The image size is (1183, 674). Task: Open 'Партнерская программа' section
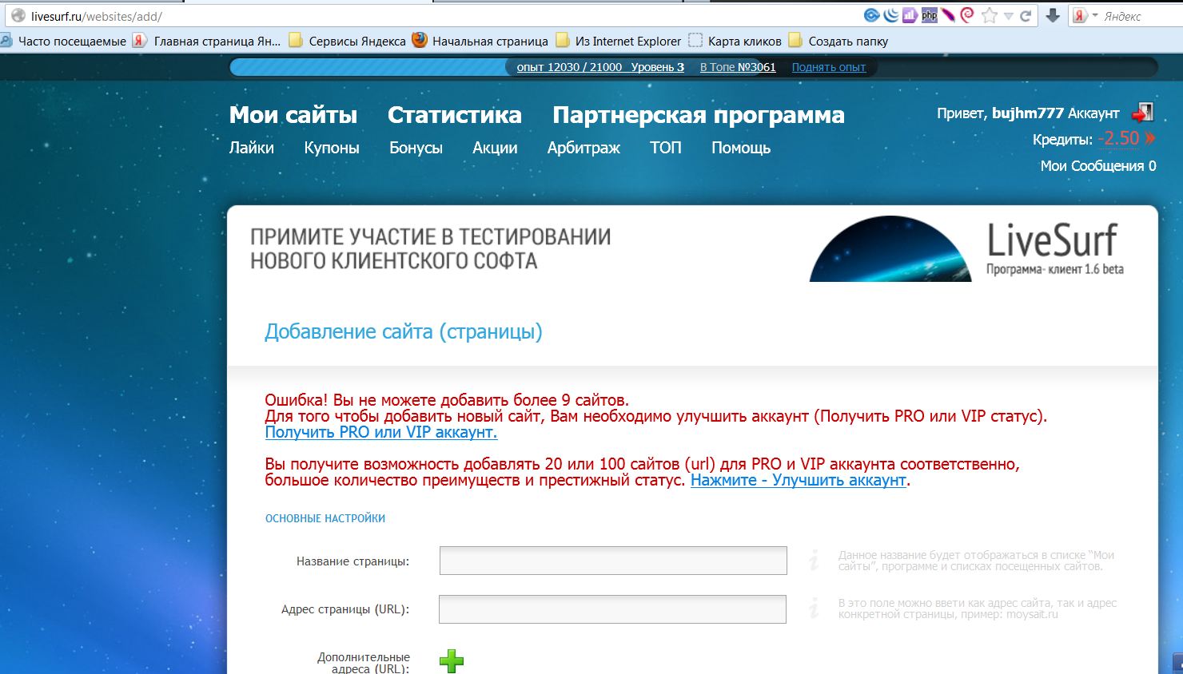(x=699, y=115)
